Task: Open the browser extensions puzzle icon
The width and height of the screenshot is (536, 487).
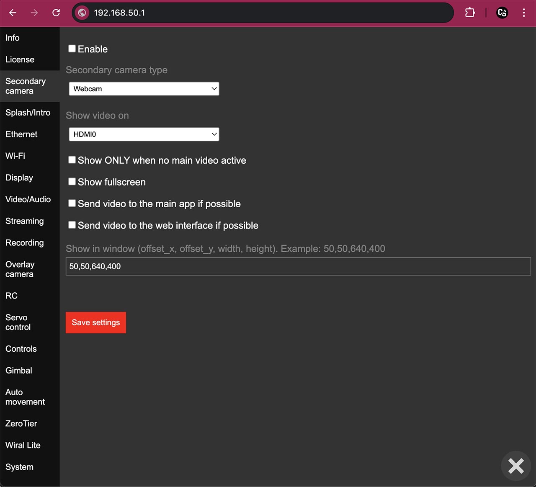Action: [x=470, y=13]
